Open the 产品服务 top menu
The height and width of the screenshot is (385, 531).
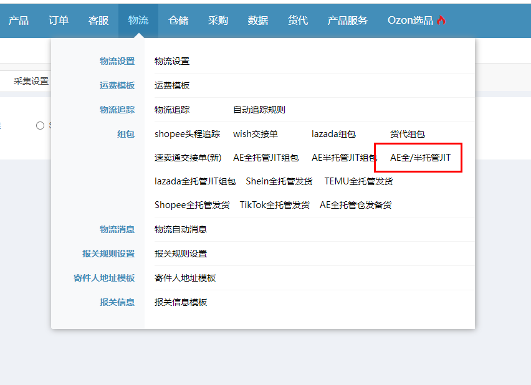[347, 21]
